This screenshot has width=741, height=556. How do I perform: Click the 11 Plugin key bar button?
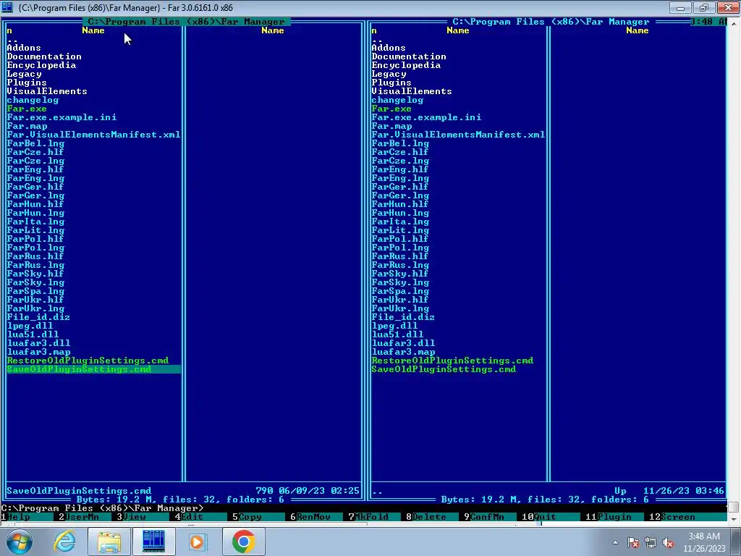point(614,517)
